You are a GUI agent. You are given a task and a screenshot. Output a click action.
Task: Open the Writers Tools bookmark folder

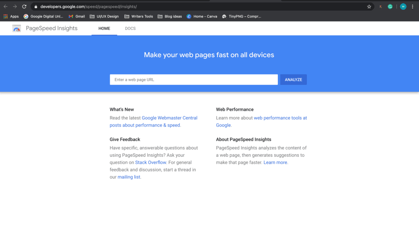(139, 16)
